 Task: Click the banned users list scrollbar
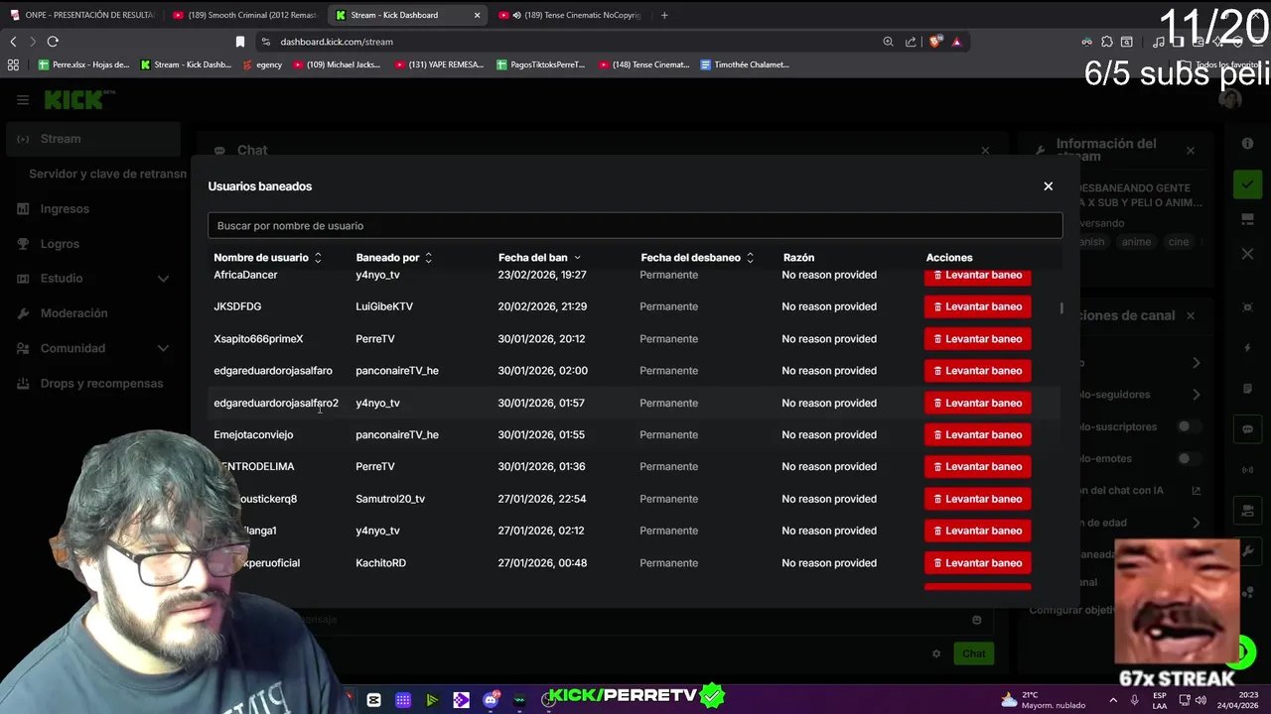tap(1061, 308)
